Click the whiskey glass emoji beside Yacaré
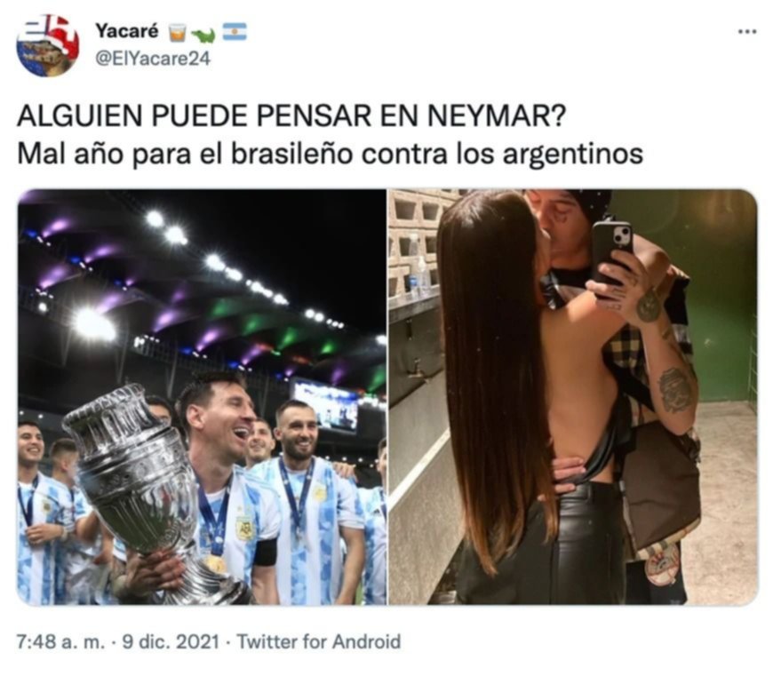 pos(178,33)
